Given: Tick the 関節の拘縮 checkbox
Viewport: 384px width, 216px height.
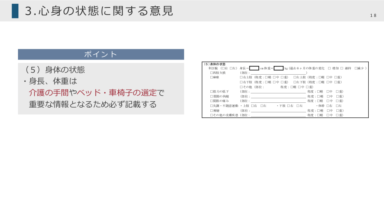Looking at the screenshot, I should pos(211,96).
